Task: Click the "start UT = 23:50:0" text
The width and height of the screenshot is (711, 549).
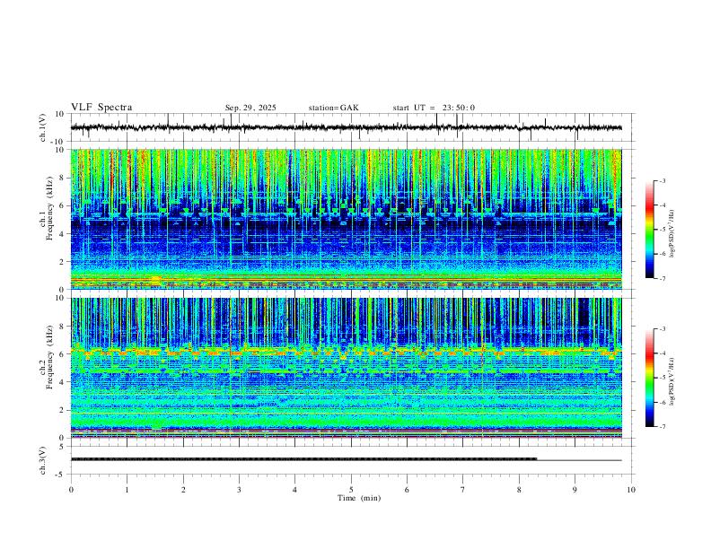Action: tap(434, 108)
